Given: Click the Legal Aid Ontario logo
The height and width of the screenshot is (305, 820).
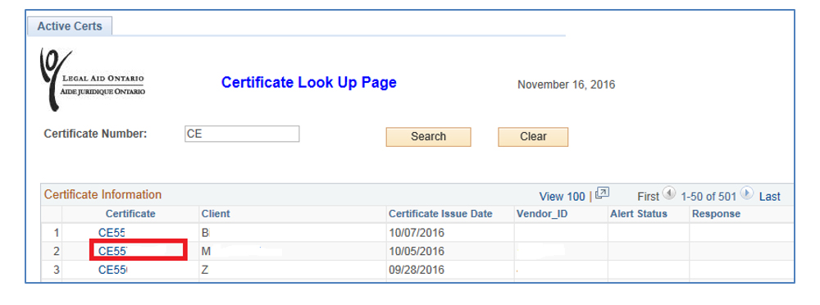Looking at the screenshot, I should pyautogui.click(x=93, y=80).
